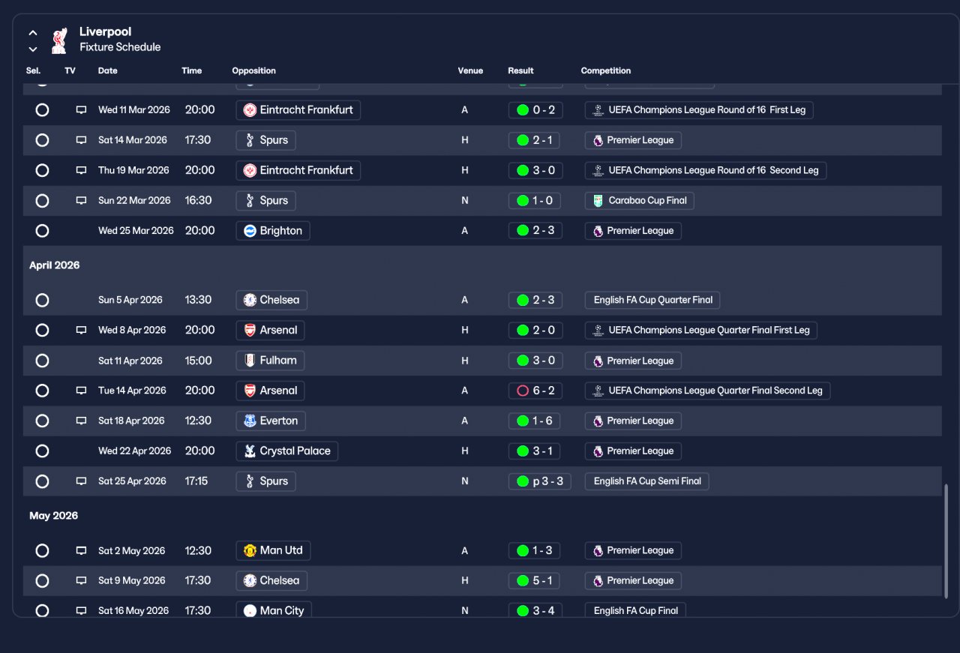This screenshot has width=960, height=653.
Task: Click the up chevron beside Liverpool
Action: (33, 33)
